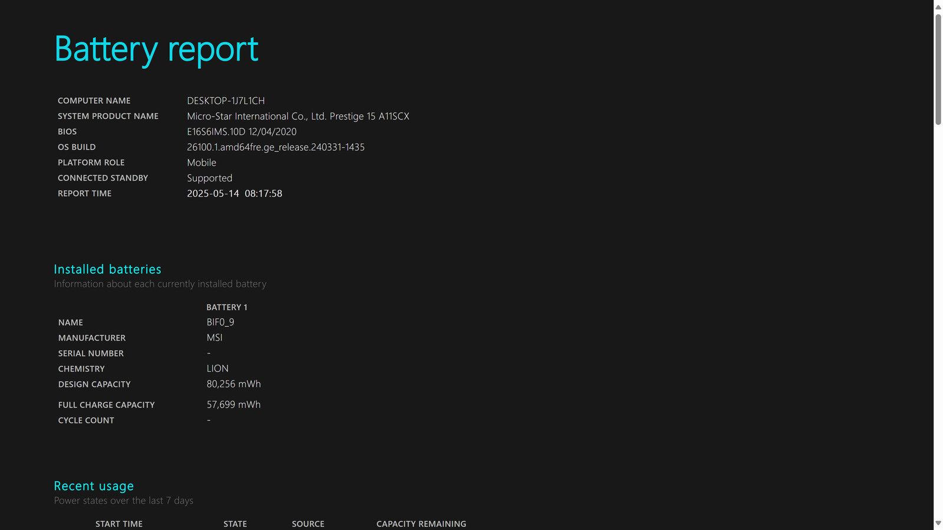The image size is (943, 530).
Task: Click battery name BIF0_9
Action: (220, 322)
